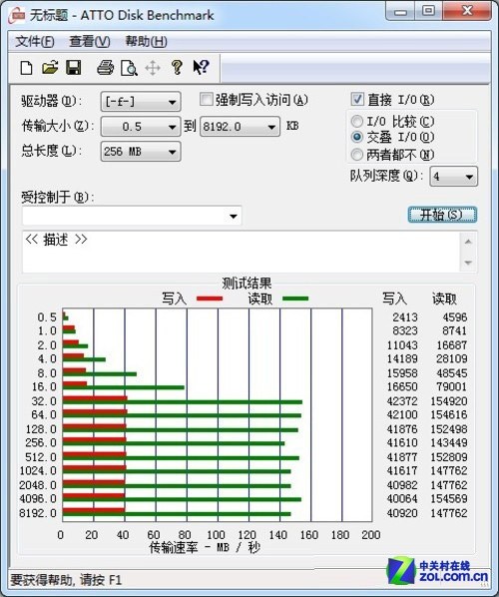
Task: Click the 0.5 row label in chart
Action: coord(47,317)
